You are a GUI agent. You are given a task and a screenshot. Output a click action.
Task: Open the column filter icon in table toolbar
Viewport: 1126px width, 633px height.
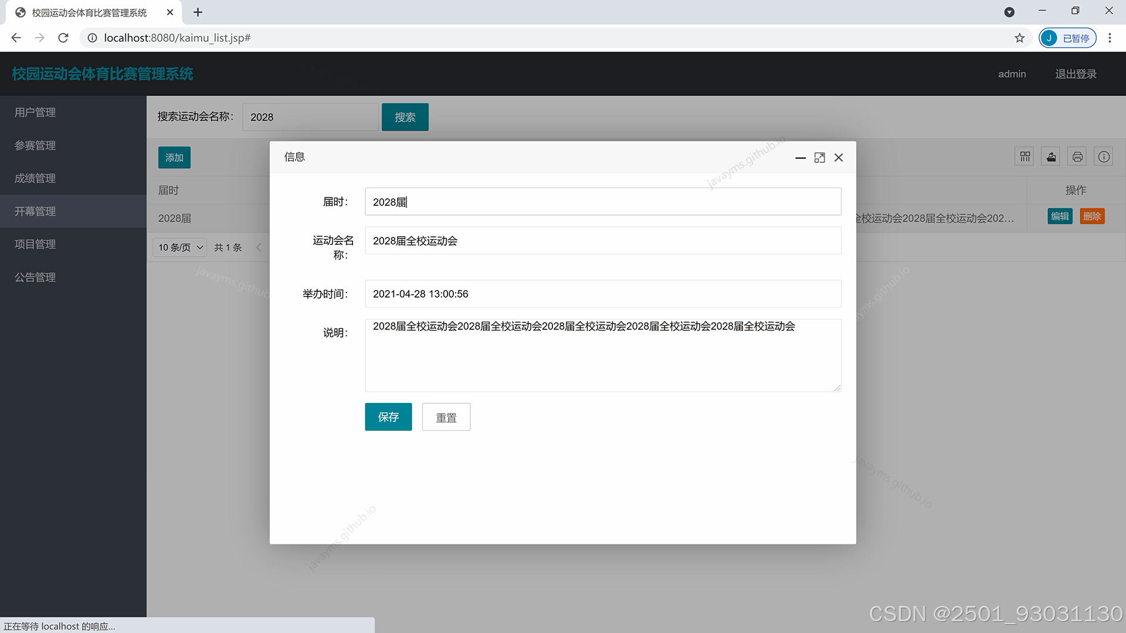(x=1025, y=156)
